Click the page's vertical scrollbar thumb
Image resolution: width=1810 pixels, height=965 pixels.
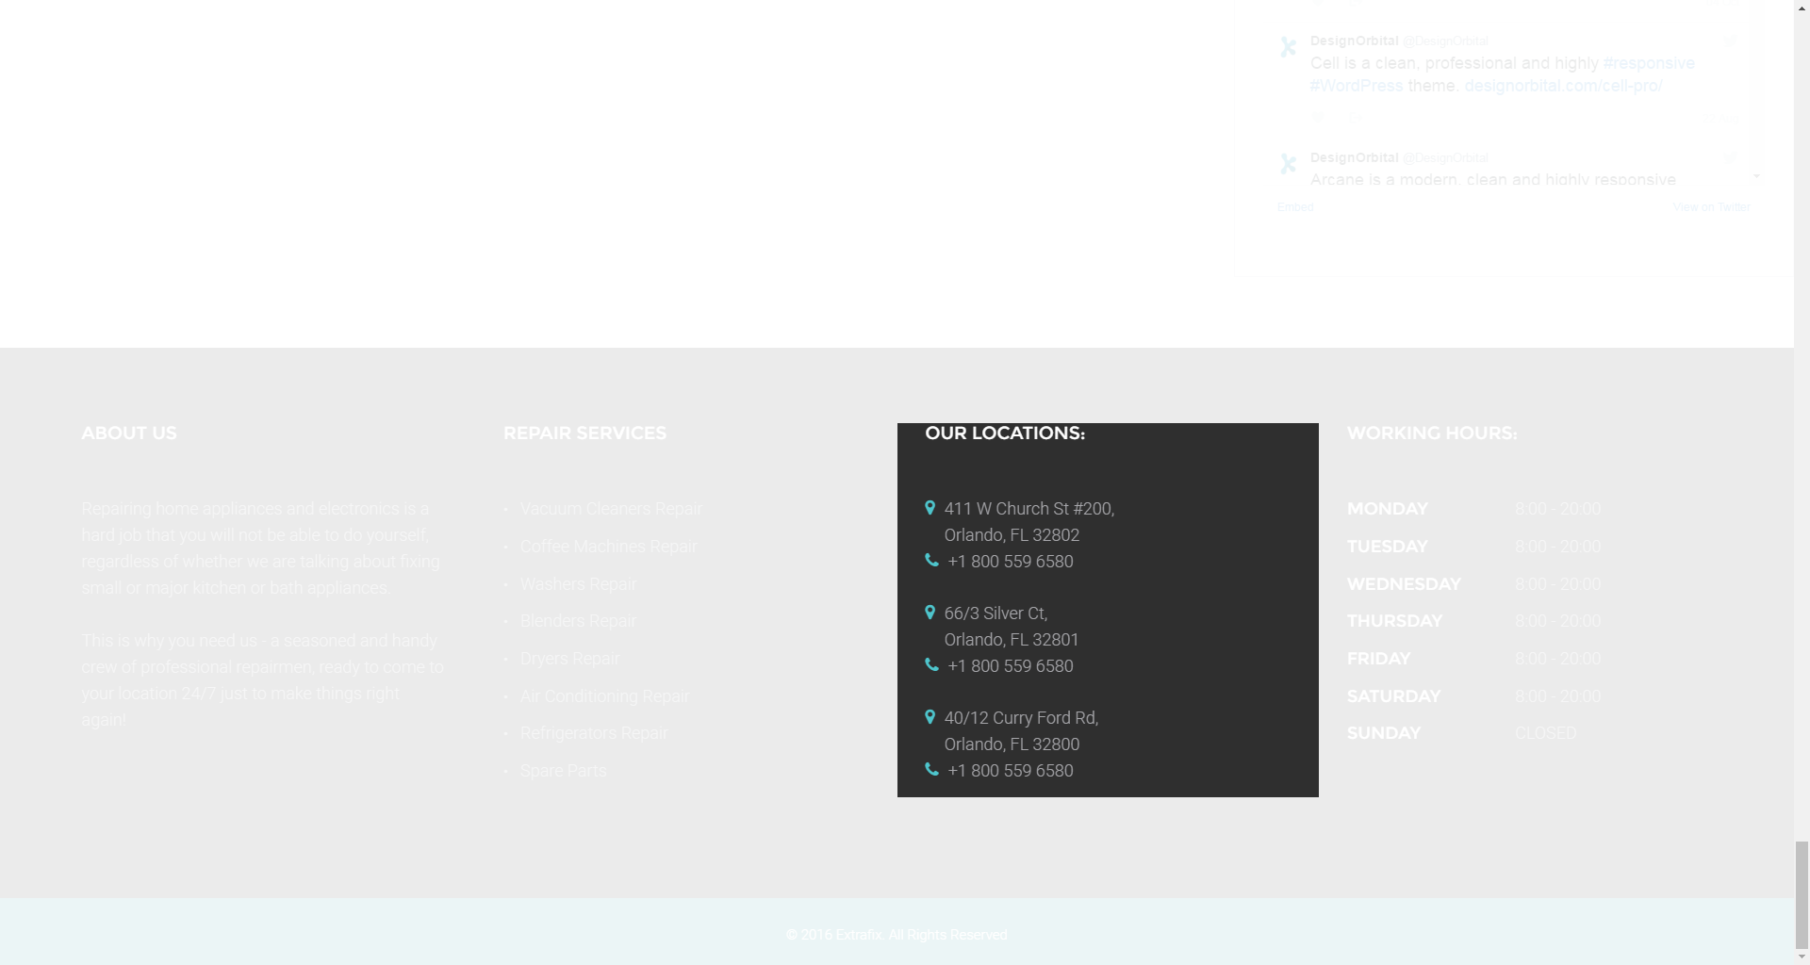pos(1802,893)
